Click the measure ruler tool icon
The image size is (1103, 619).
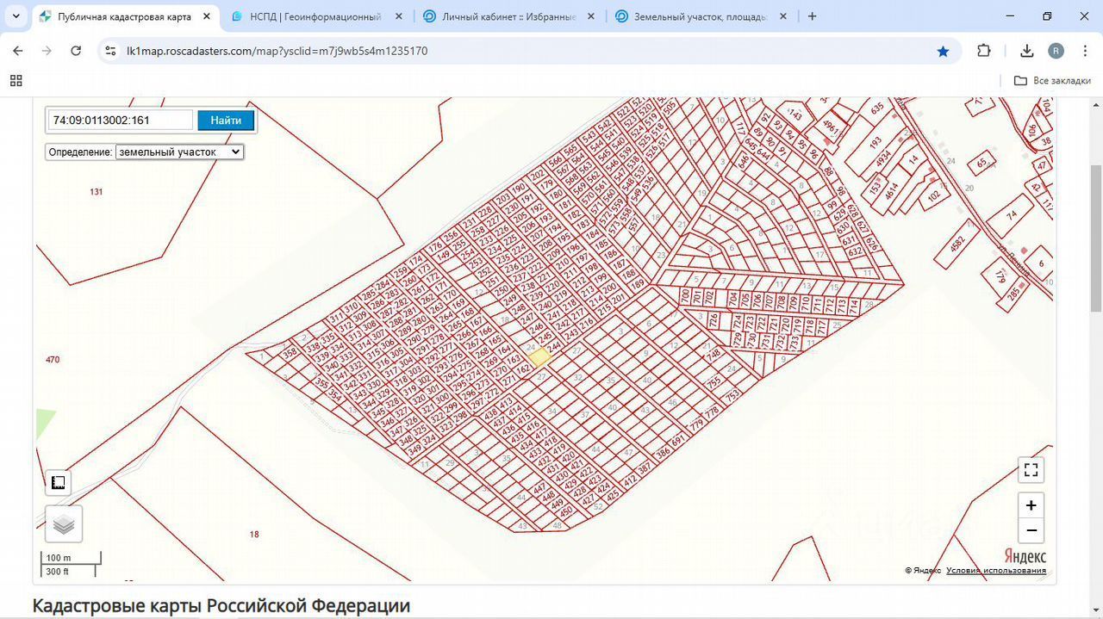pyautogui.click(x=59, y=482)
